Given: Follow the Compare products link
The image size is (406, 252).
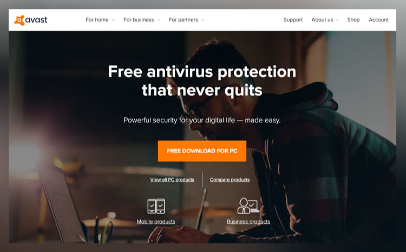Looking at the screenshot, I should click(x=230, y=180).
